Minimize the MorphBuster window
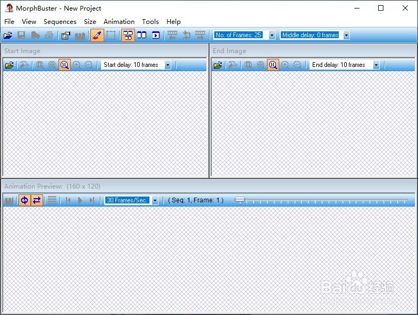This screenshot has width=418, height=315. tap(357, 8)
